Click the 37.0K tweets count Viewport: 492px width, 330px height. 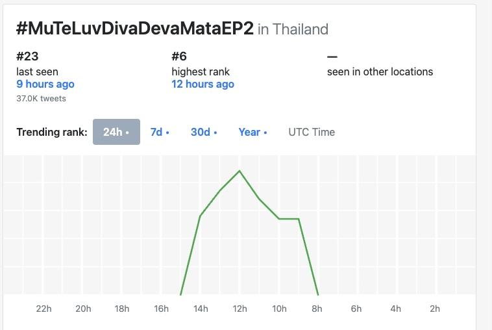click(x=41, y=99)
